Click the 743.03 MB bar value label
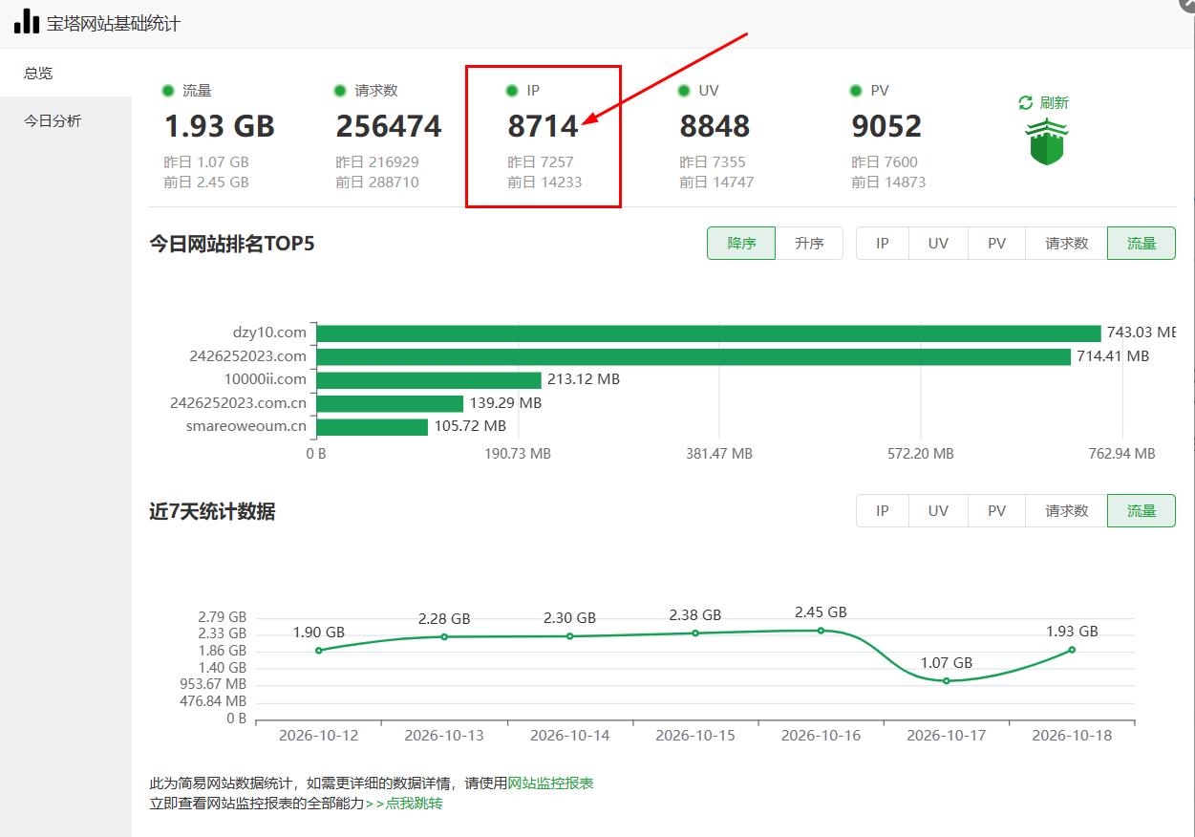1195x837 pixels. click(x=1142, y=333)
